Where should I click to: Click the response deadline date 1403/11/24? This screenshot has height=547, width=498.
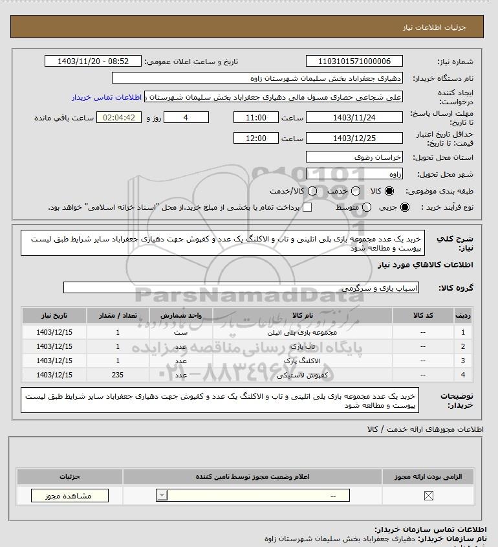pos(354,118)
